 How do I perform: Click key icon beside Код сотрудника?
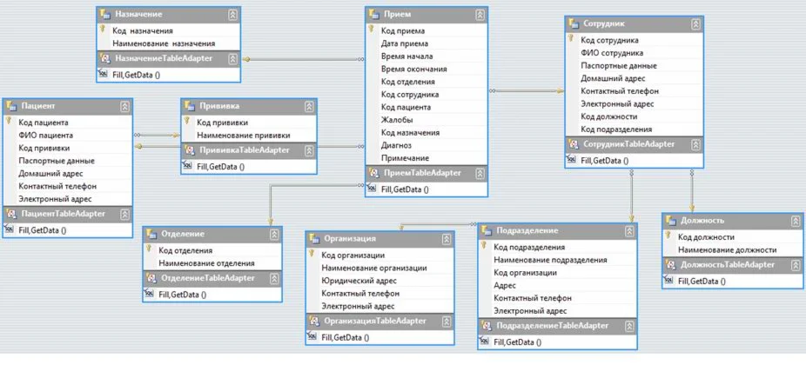coord(571,39)
